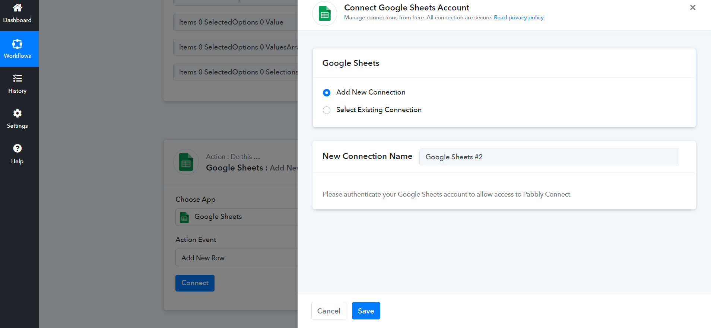Click the Items 0 SelectedOptions 0 ValuesArr field
Image resolution: width=711 pixels, height=328 pixels.
(x=235, y=47)
